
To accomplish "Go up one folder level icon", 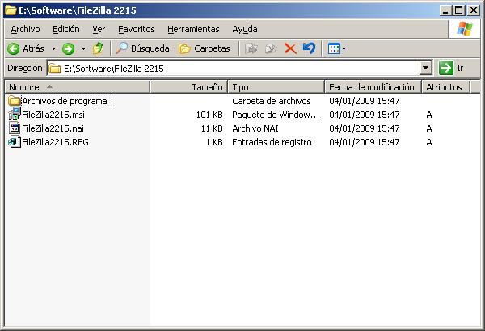I will (99, 48).
